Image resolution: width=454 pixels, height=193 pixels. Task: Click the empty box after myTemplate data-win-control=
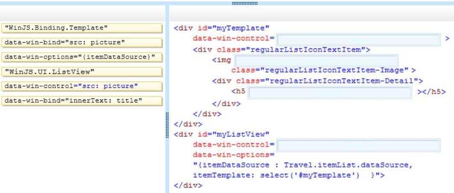click(358, 39)
